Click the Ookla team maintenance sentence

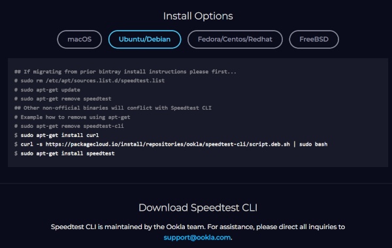click(128, 226)
